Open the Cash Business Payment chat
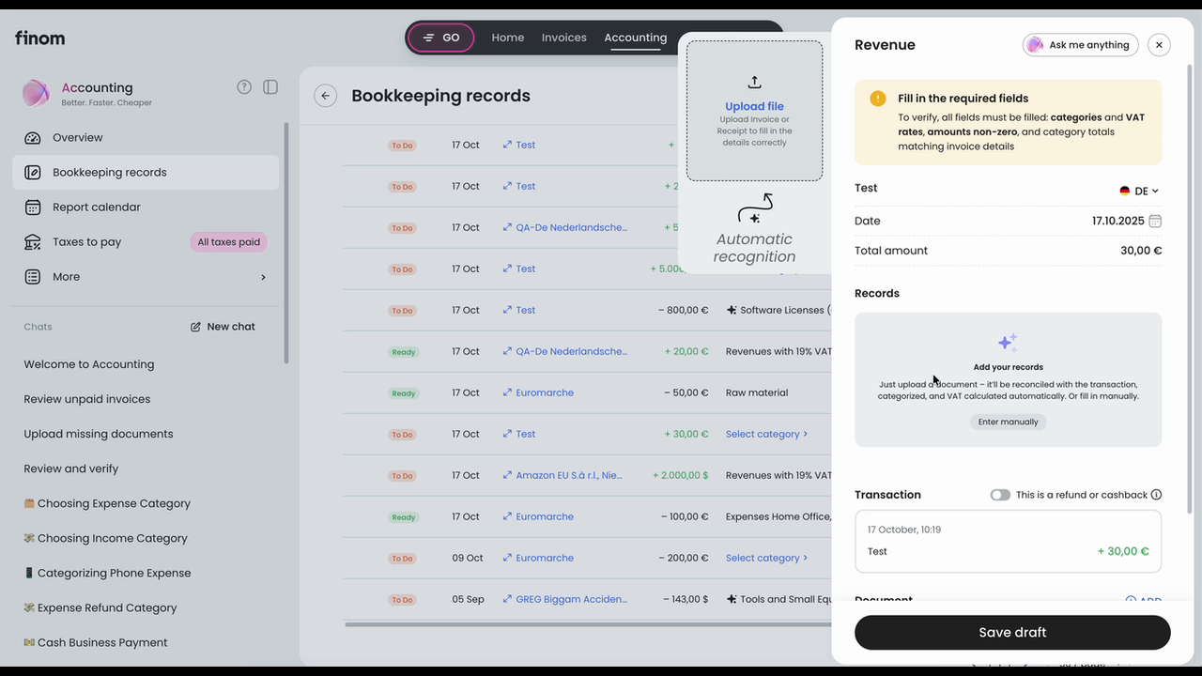Screen dimensions: 1202x676 tap(96, 642)
